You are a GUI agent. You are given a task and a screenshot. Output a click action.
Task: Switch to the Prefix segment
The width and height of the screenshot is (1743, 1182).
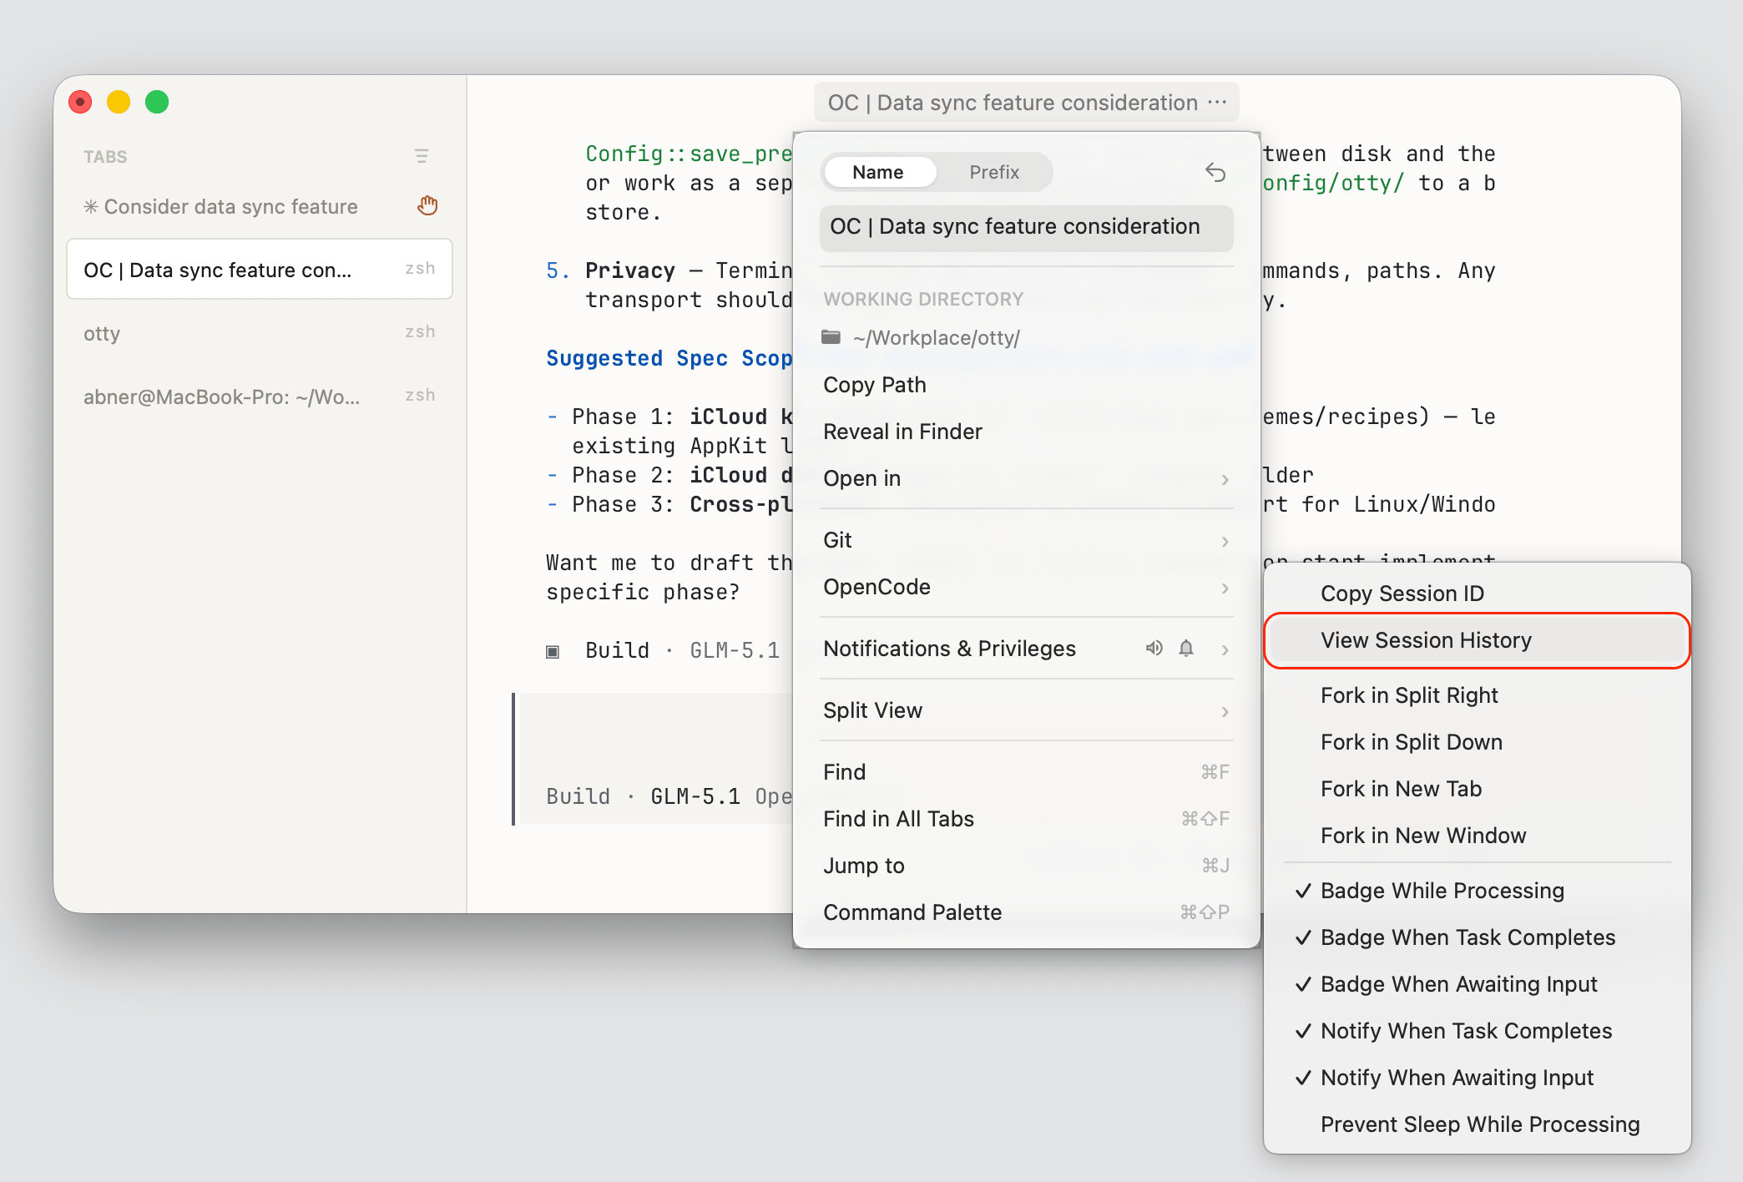(x=994, y=172)
